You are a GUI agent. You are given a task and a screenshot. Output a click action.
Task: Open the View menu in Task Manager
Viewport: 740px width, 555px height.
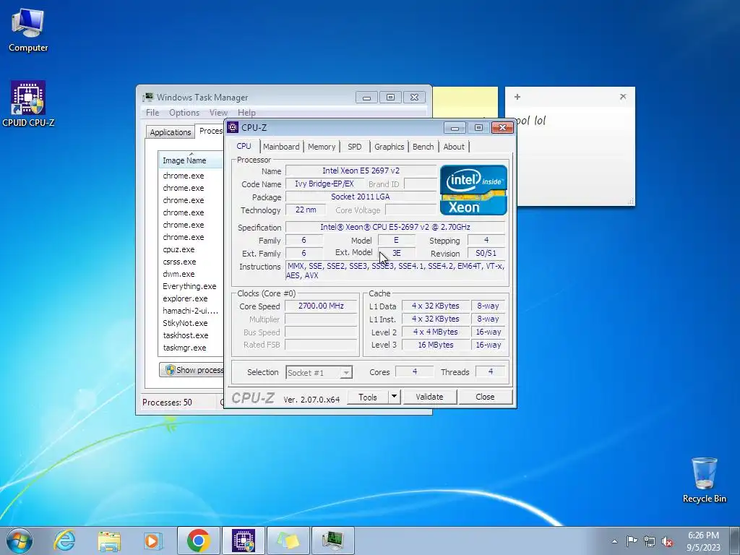click(218, 112)
